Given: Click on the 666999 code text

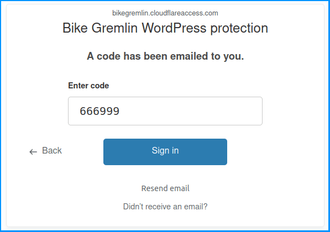Looking at the screenshot, I should tap(99, 111).
